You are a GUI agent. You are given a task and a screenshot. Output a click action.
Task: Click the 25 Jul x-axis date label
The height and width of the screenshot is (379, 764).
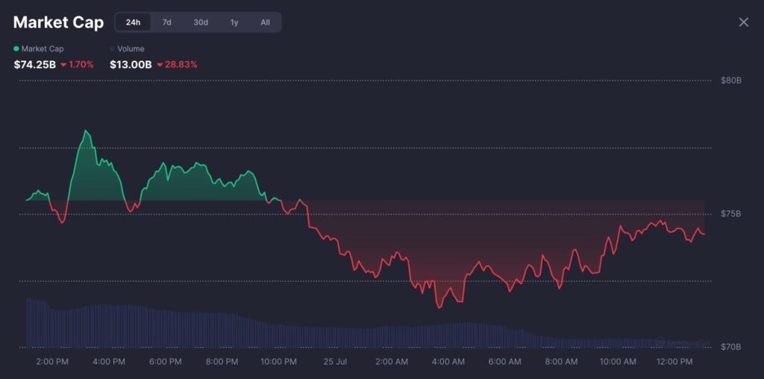pos(335,362)
